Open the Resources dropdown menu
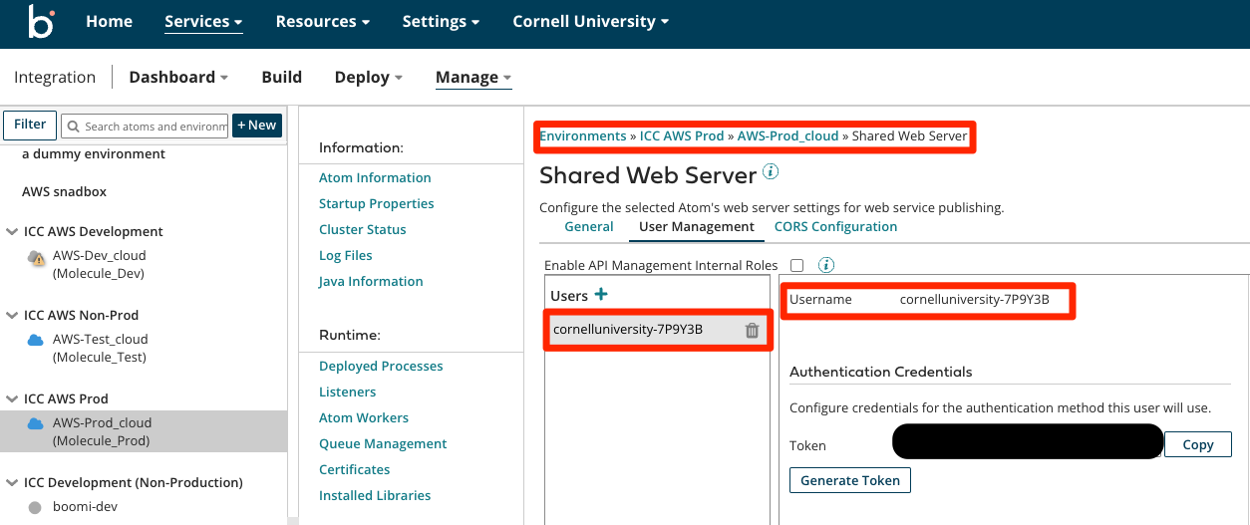 pyautogui.click(x=323, y=21)
